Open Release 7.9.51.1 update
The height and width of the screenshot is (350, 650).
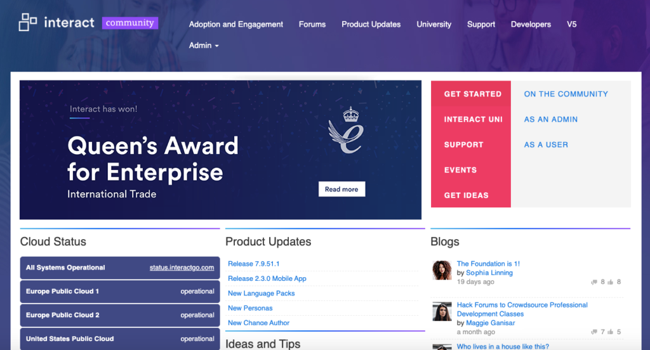point(254,264)
